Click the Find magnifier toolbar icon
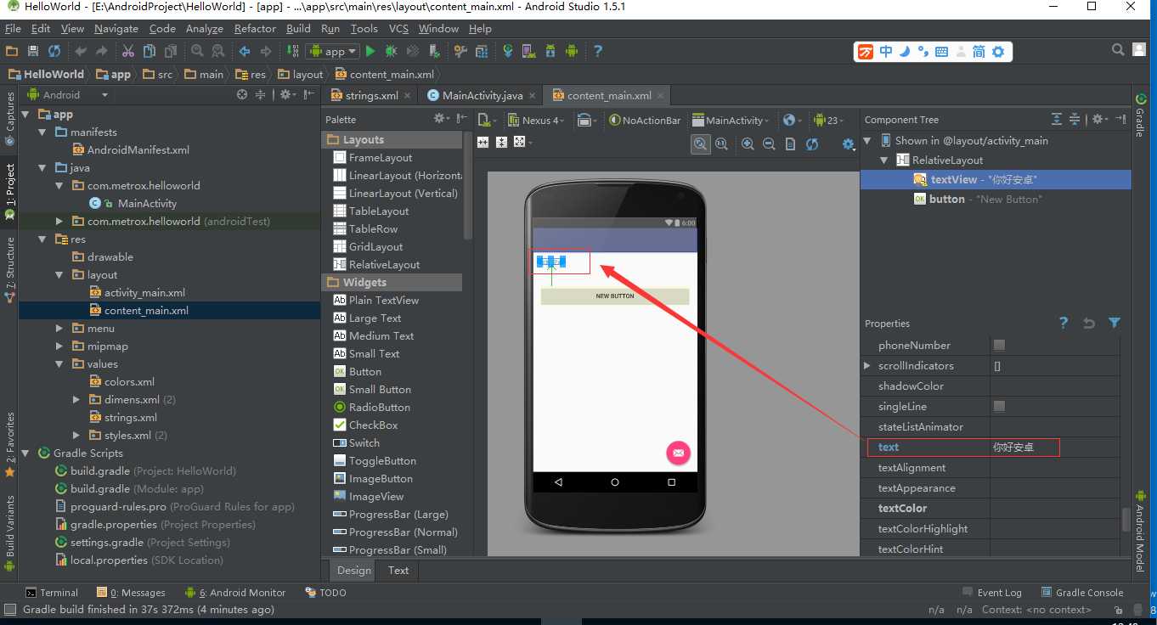 pyautogui.click(x=197, y=51)
